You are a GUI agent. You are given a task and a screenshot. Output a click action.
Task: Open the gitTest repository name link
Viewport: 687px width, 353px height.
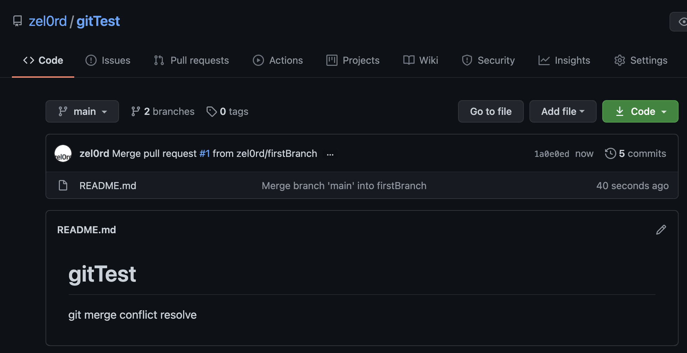[98, 21]
